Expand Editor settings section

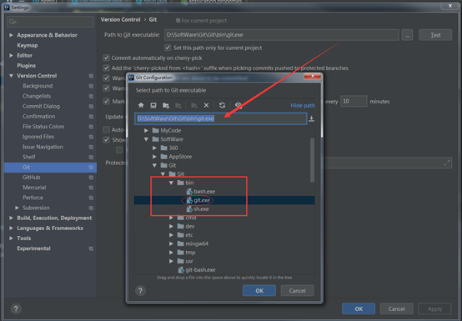11,55
